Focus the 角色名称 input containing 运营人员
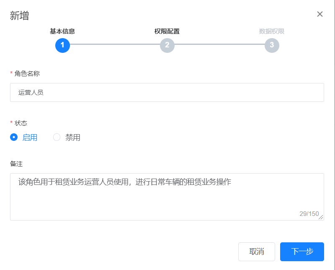Screen dimensions: 335x270 coord(167,92)
